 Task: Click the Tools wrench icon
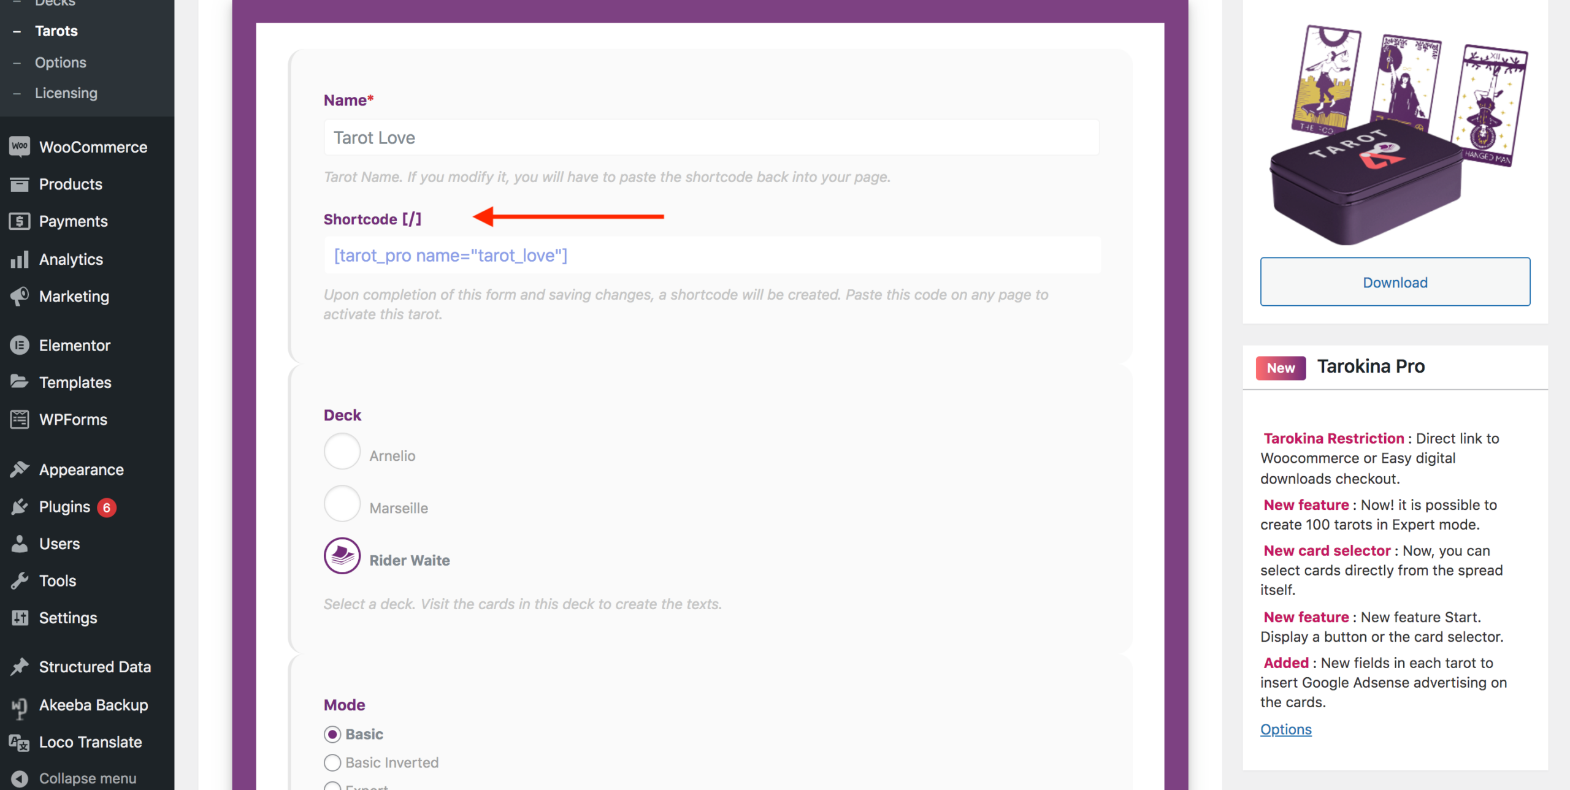(20, 580)
